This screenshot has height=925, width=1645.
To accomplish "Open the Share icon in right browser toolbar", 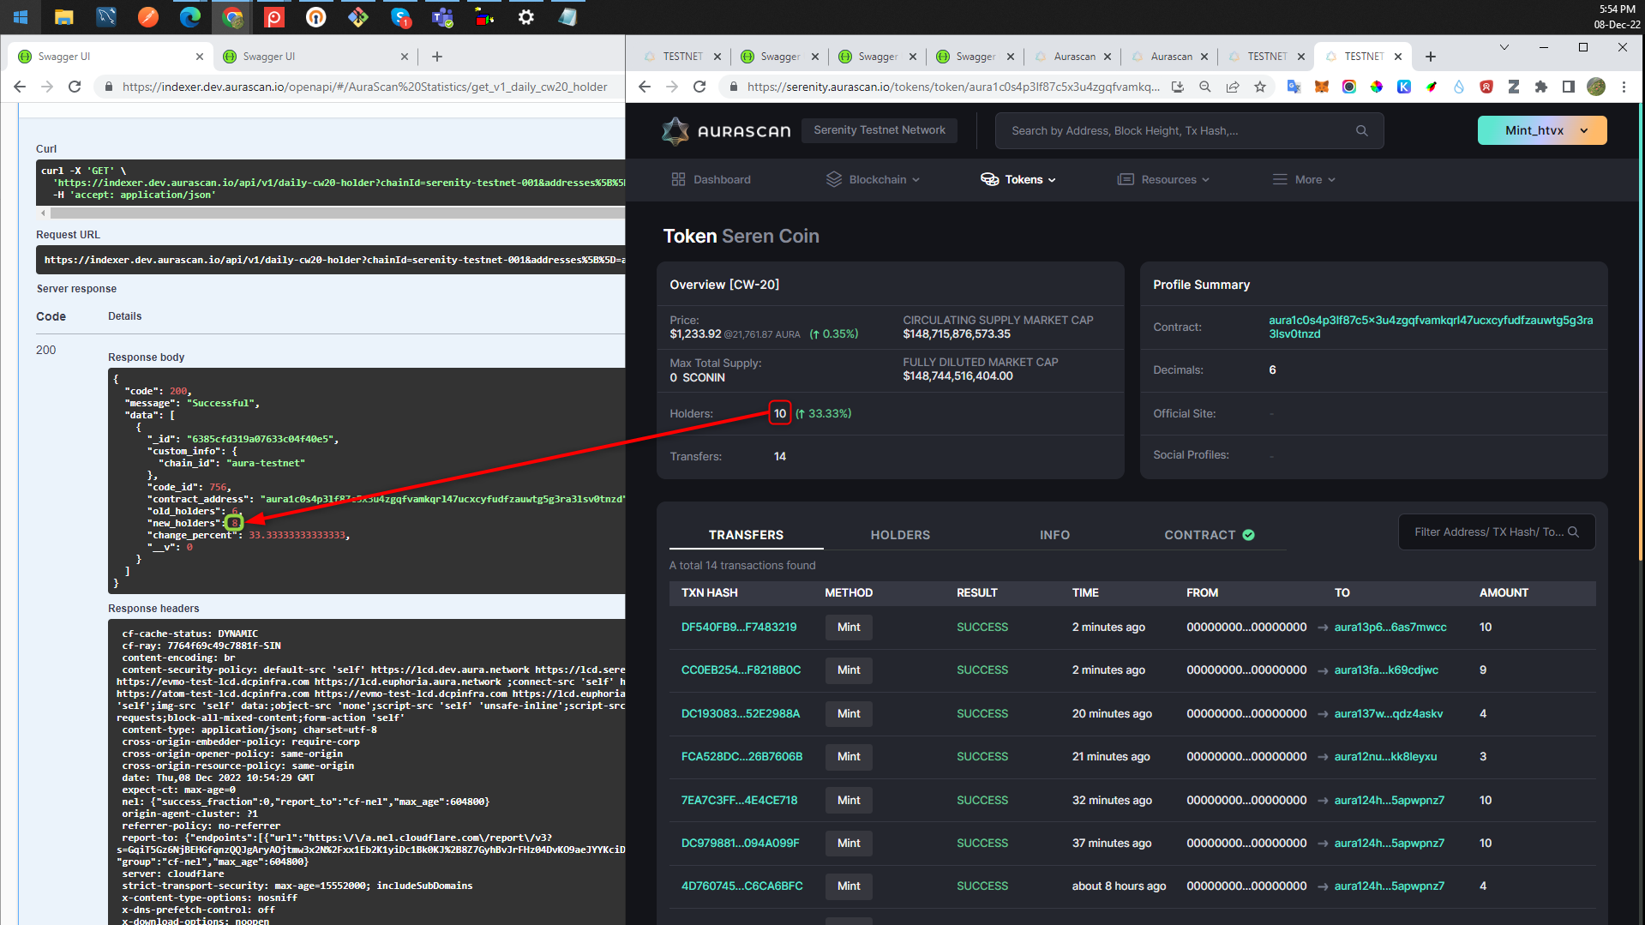I will coord(1233,87).
